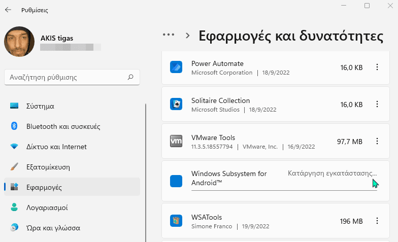Click the Bluetooth icon in sidebar
The width and height of the screenshot is (398, 242).
coord(14,126)
